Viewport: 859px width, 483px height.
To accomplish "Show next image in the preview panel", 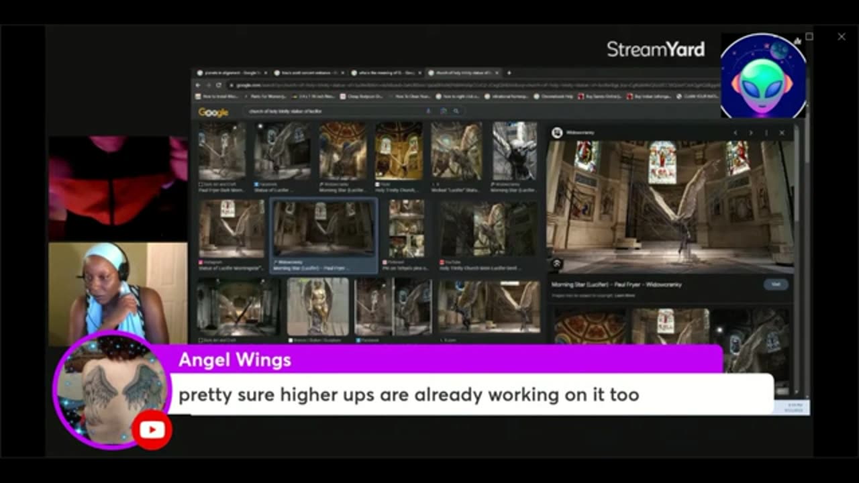I will coord(750,133).
